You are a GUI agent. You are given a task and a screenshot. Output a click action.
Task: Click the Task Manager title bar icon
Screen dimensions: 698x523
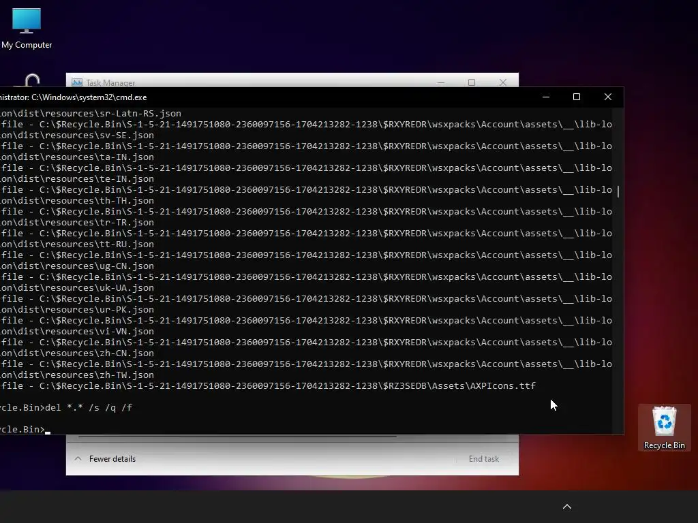pyautogui.click(x=77, y=82)
